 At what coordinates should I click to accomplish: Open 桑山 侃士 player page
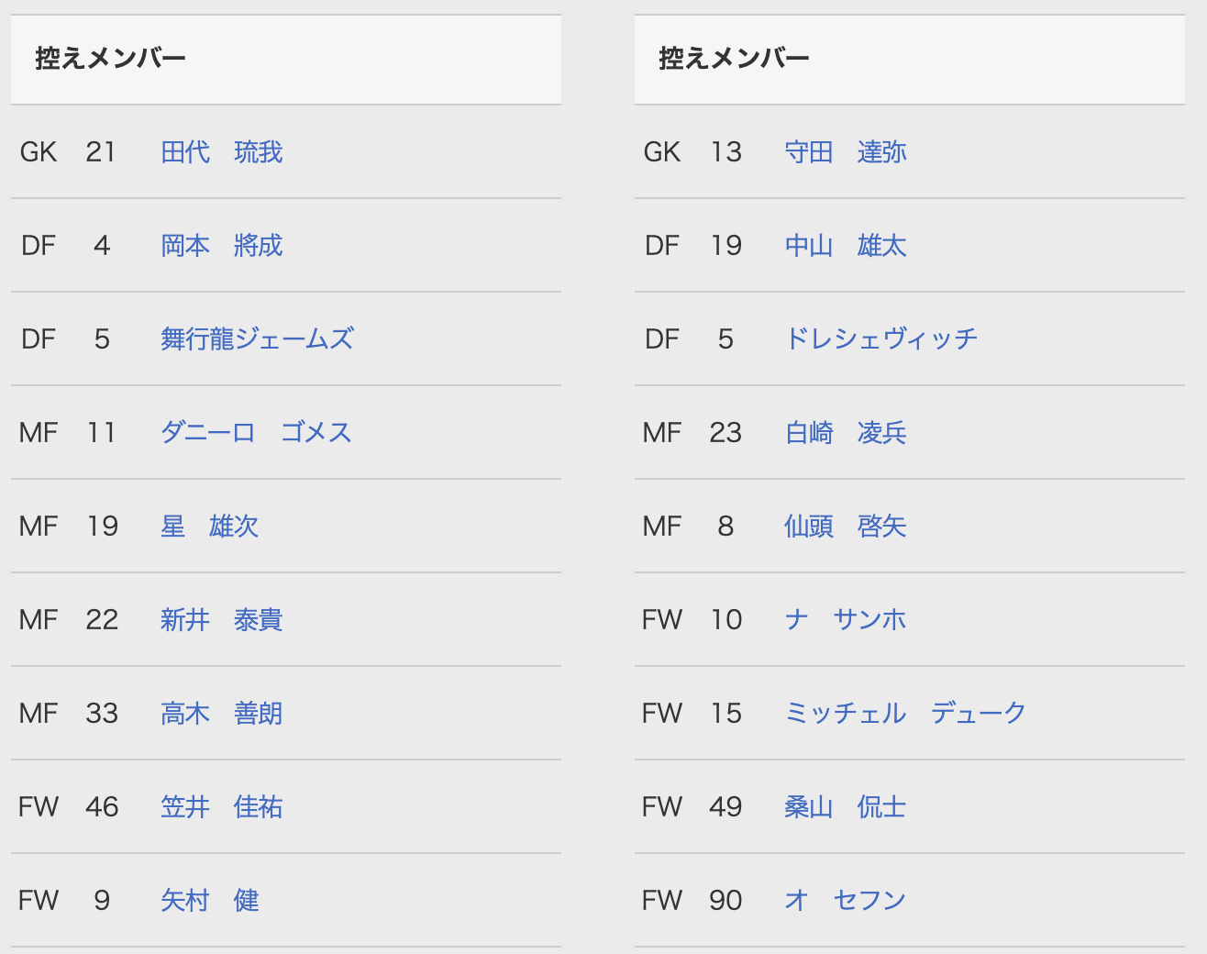pos(845,807)
